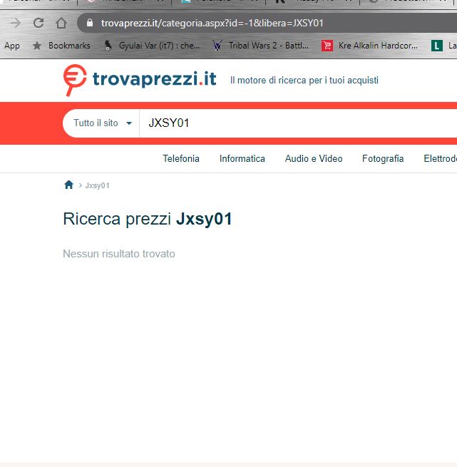Click the address bar URL
This screenshot has width=457, height=467.
click(212, 23)
